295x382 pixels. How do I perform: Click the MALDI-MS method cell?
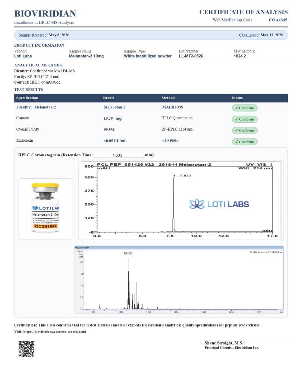tap(172, 107)
